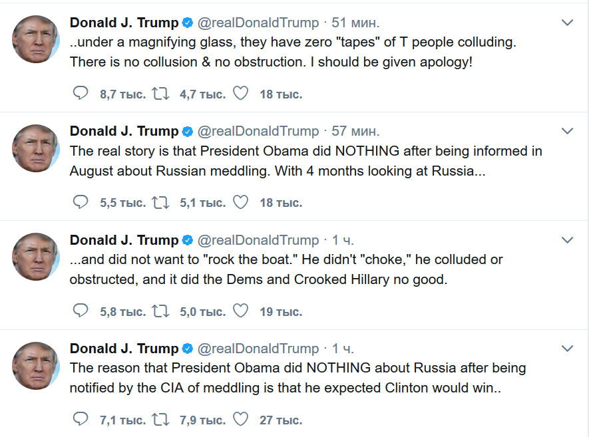Reply to the 'rock the boat' tweet
589x437 pixels.
tap(80, 311)
